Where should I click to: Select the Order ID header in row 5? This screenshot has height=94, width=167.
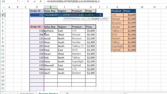pyautogui.click(x=37, y=27)
